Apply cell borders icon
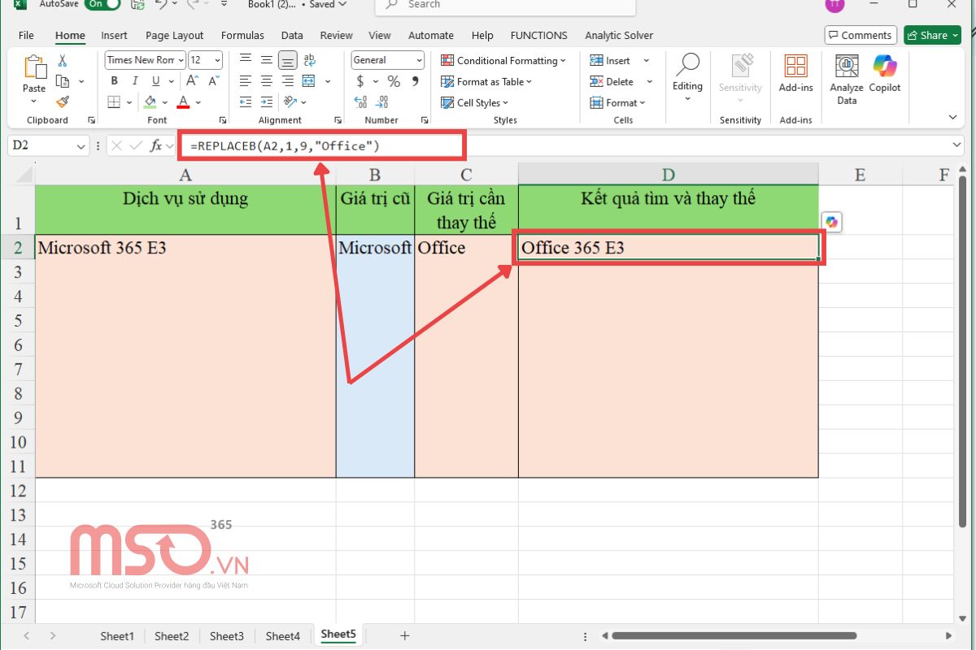 [x=114, y=102]
